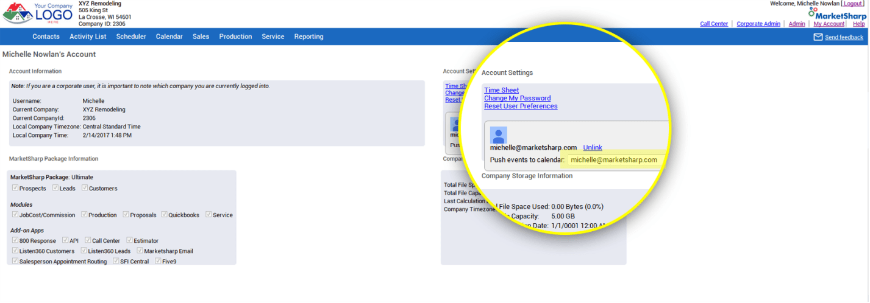Click the Your Company Logo image
Image resolution: width=870 pixels, height=303 pixels.
[x=38, y=13]
